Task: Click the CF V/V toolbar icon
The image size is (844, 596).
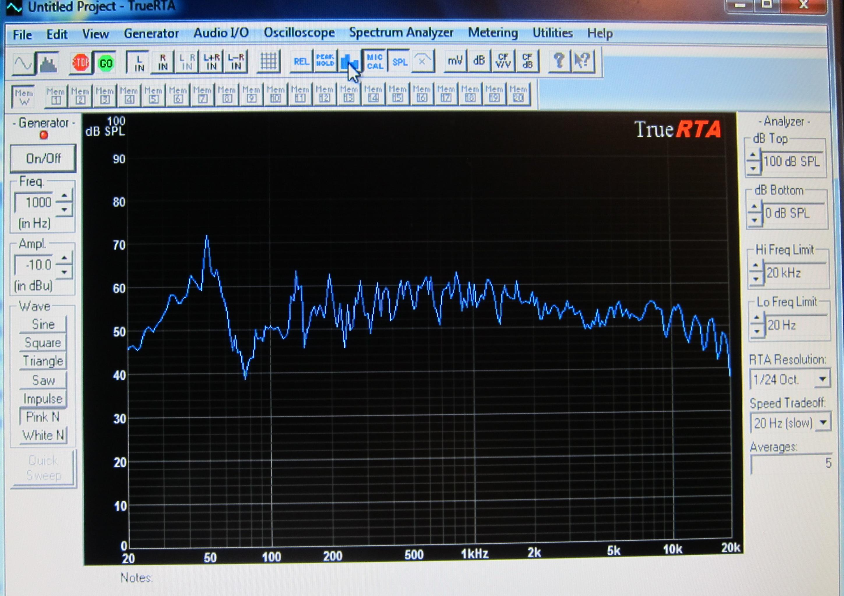Action: (503, 60)
